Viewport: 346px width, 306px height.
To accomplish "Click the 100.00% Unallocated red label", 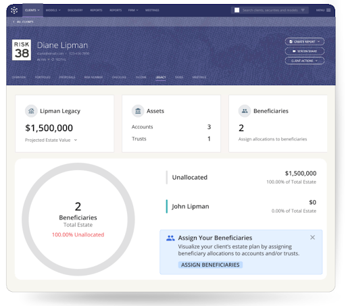I will point(78,234).
